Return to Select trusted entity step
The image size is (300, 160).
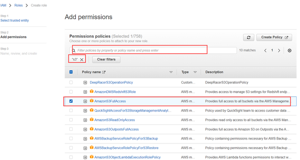[15, 20]
